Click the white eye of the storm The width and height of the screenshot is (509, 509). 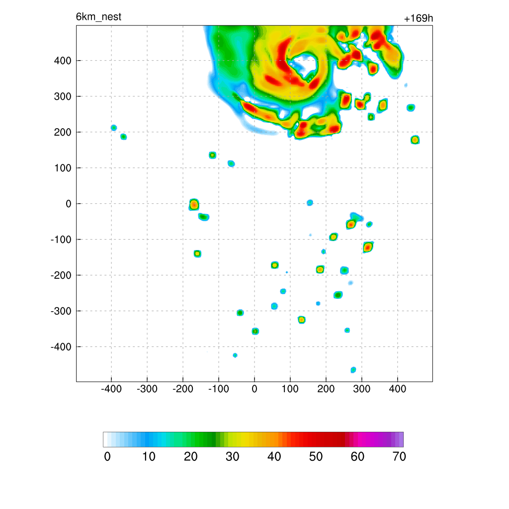(x=305, y=65)
